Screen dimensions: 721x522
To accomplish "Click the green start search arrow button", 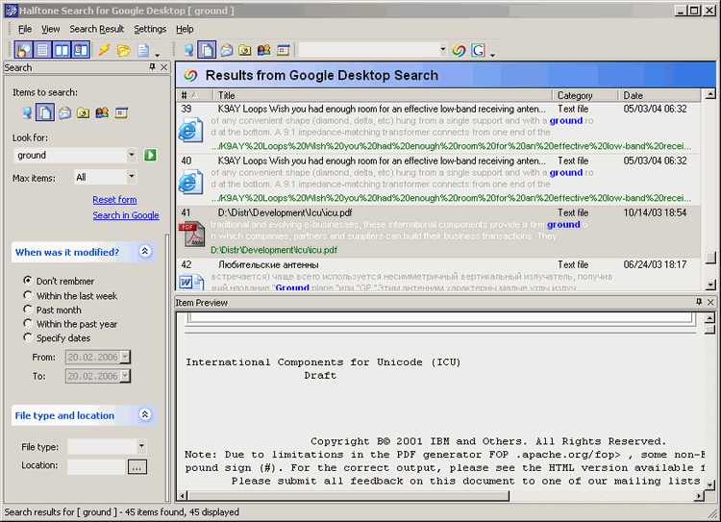I will click(151, 155).
